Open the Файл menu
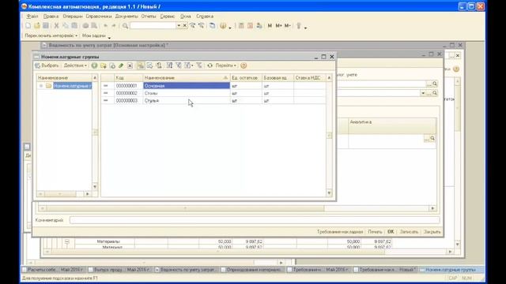 click(x=32, y=16)
